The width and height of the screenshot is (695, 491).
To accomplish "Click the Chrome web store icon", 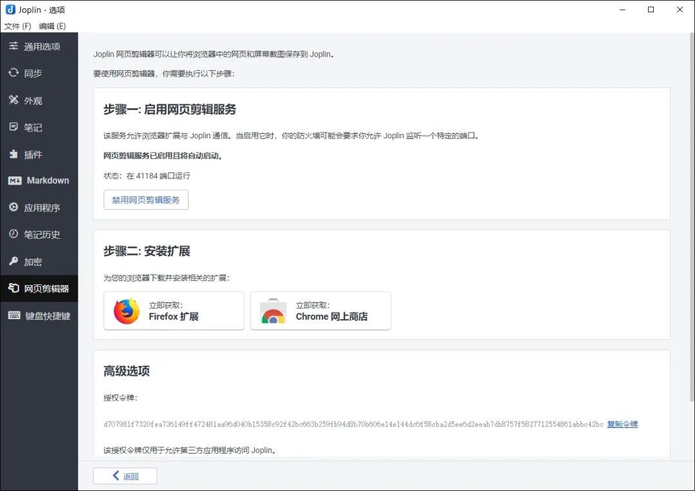I will pyautogui.click(x=273, y=311).
